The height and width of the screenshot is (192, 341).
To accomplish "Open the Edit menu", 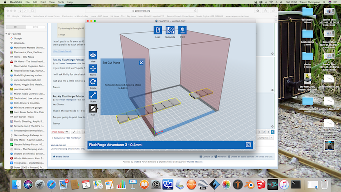I will [x=35, y=2].
